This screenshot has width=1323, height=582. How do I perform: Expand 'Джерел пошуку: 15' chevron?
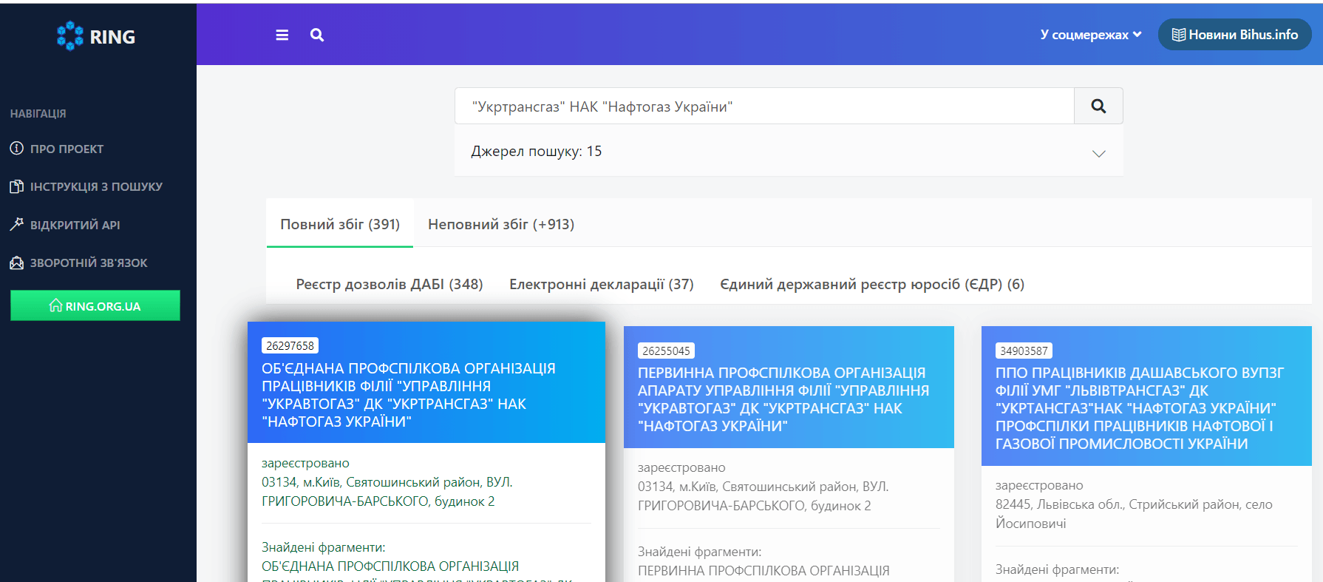1098,153
